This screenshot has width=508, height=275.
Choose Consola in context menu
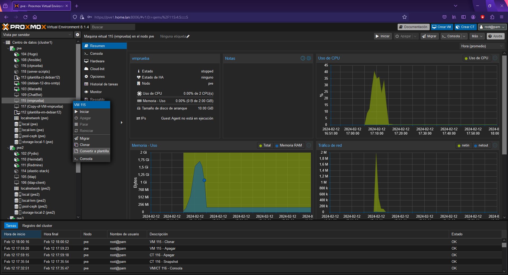point(92,159)
